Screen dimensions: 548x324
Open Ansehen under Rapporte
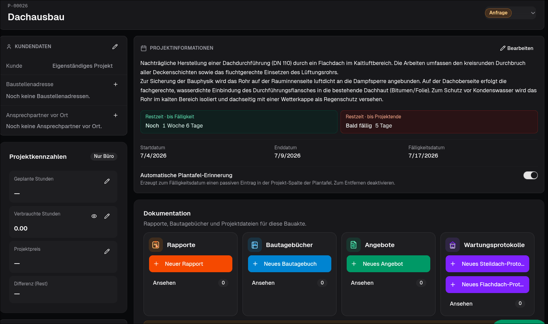191,283
